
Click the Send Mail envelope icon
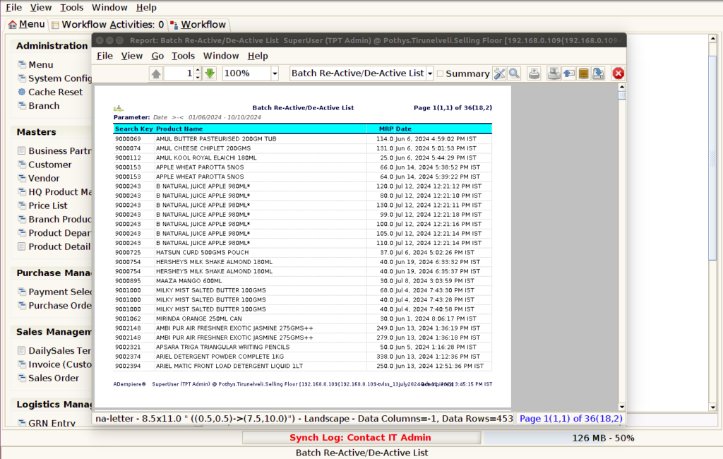pyautogui.click(x=568, y=74)
